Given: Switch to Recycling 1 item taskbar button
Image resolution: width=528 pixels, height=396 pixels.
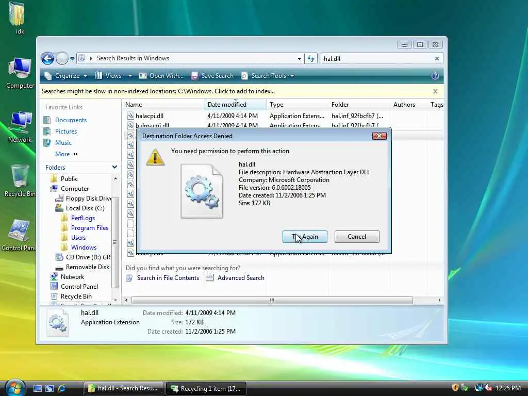Looking at the screenshot, I should pos(206,388).
